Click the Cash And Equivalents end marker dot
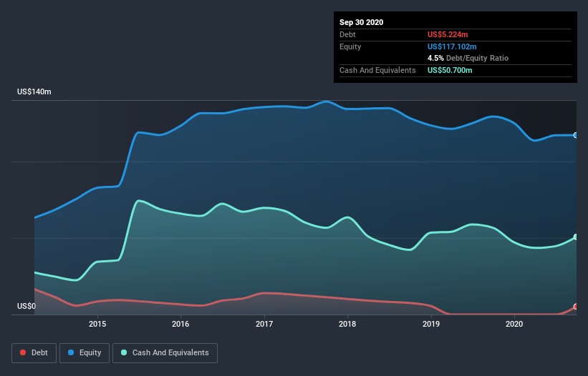This screenshot has width=588, height=376. [x=576, y=237]
